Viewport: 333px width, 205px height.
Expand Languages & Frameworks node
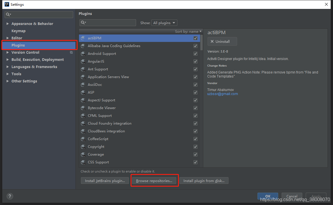(8, 67)
